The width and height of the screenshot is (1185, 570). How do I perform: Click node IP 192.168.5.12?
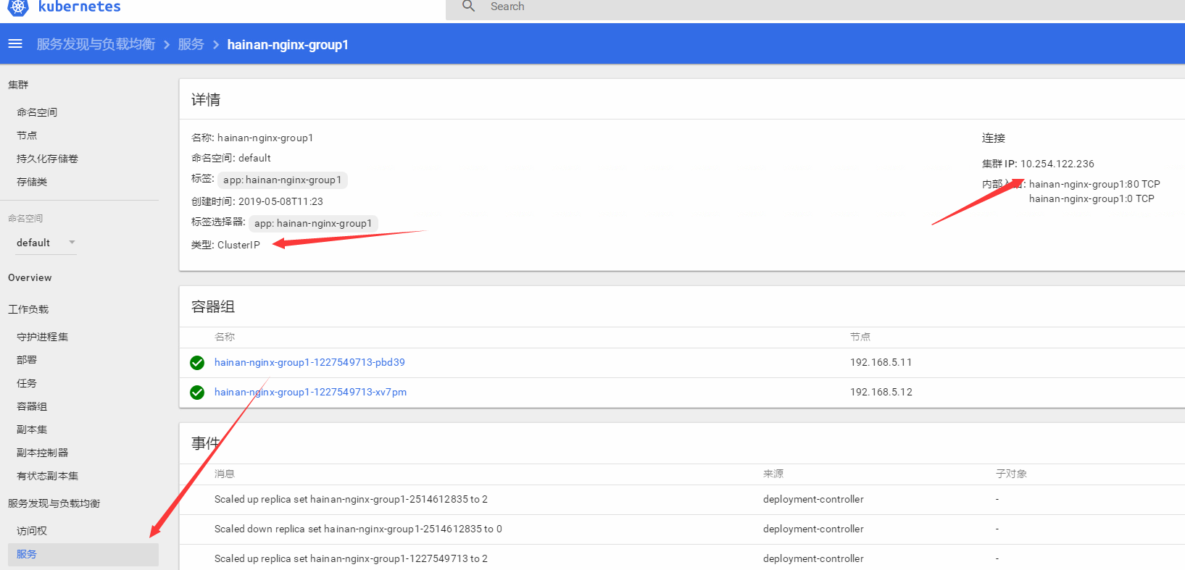coord(881,392)
